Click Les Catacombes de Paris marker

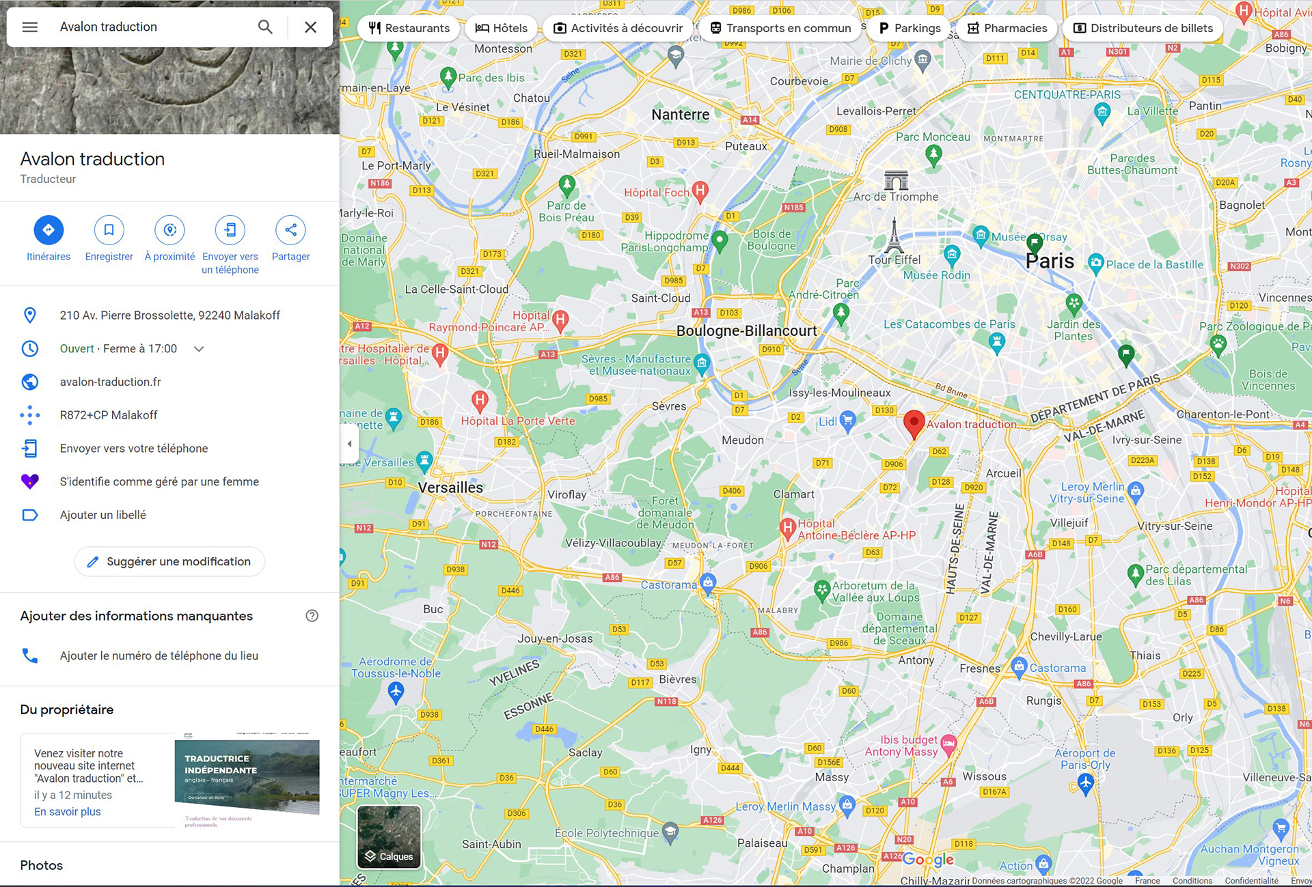[997, 341]
